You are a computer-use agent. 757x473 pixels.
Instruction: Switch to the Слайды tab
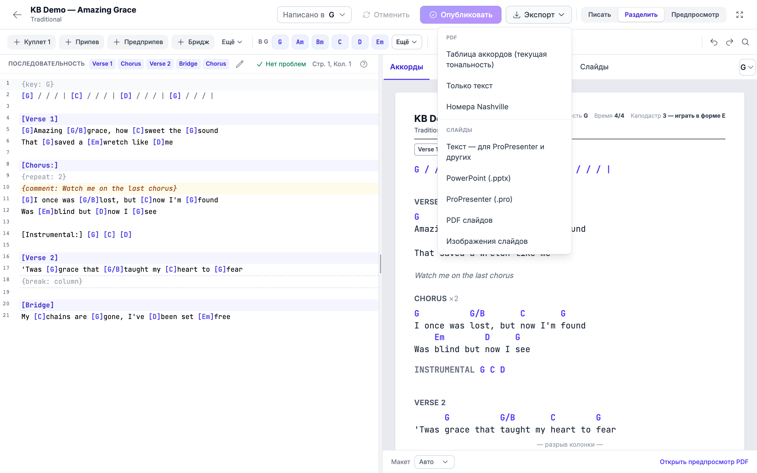594,67
